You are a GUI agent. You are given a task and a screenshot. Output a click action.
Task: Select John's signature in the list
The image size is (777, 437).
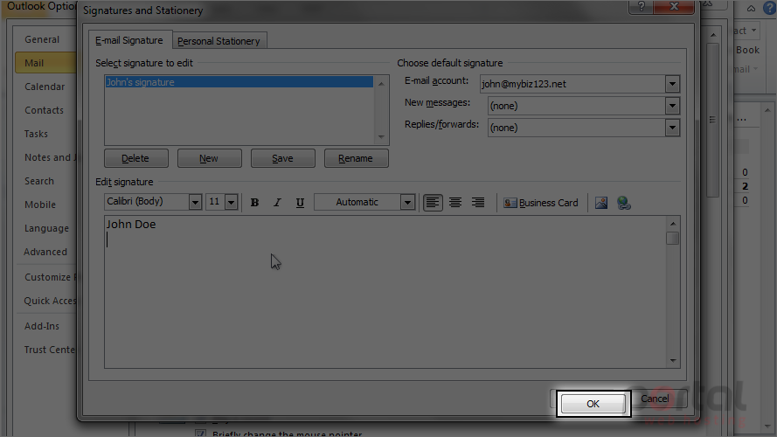pyautogui.click(x=239, y=82)
